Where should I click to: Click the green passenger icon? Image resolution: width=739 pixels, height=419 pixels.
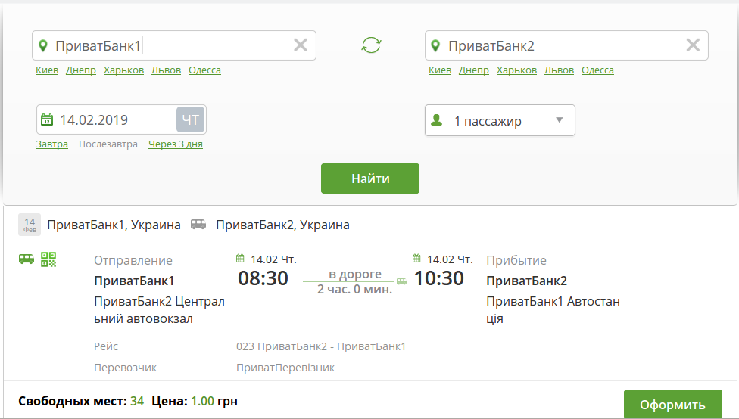pos(436,120)
